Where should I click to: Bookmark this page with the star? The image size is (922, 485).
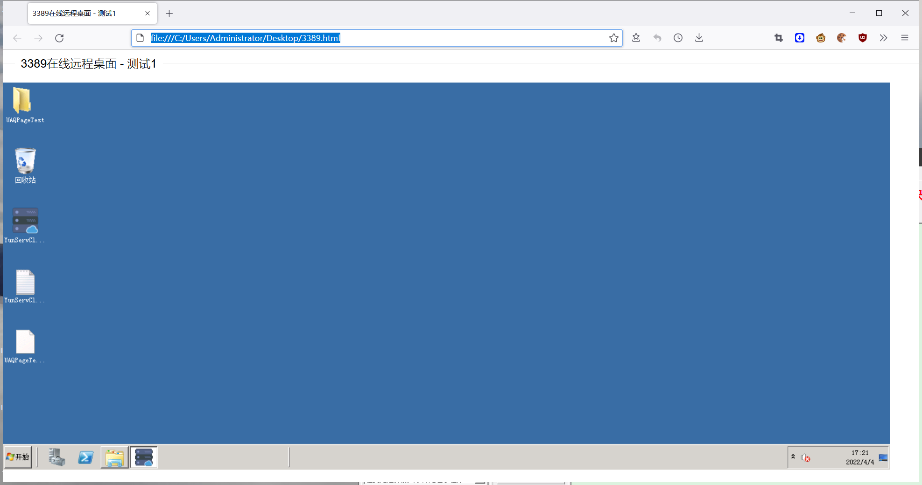(614, 38)
